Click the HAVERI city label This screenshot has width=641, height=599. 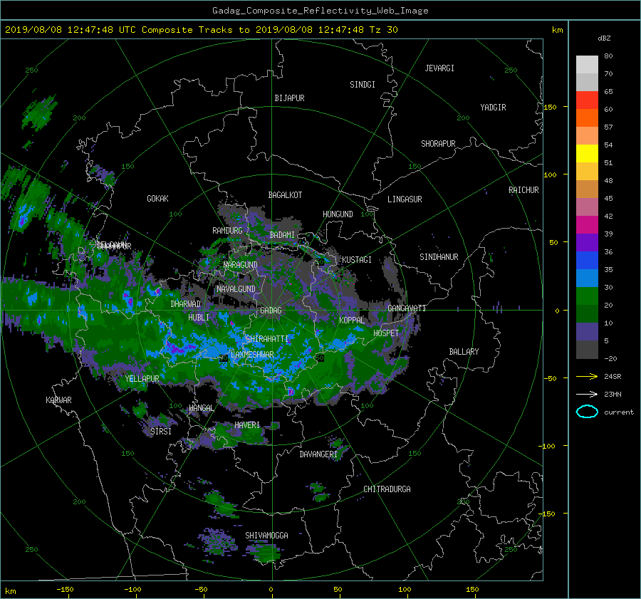[247, 425]
